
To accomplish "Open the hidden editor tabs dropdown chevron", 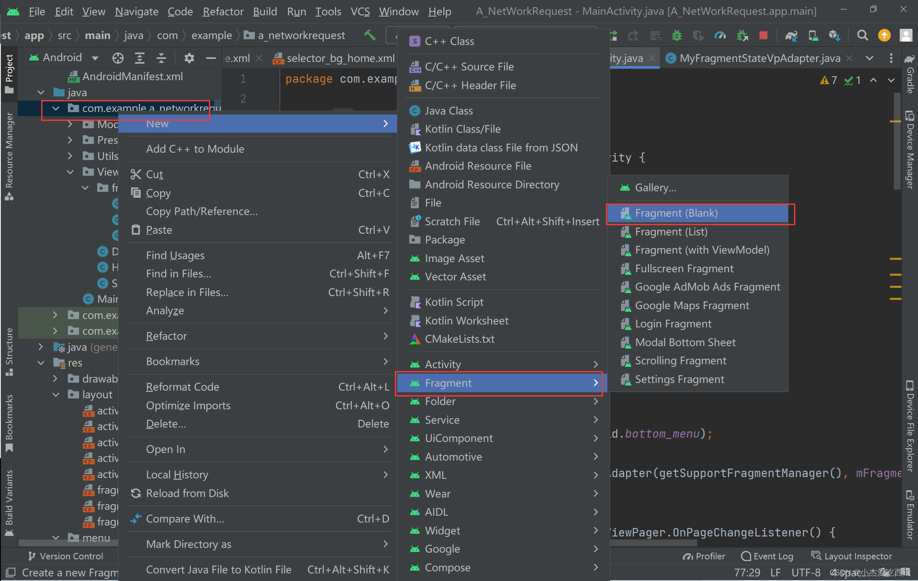I will click(x=870, y=58).
